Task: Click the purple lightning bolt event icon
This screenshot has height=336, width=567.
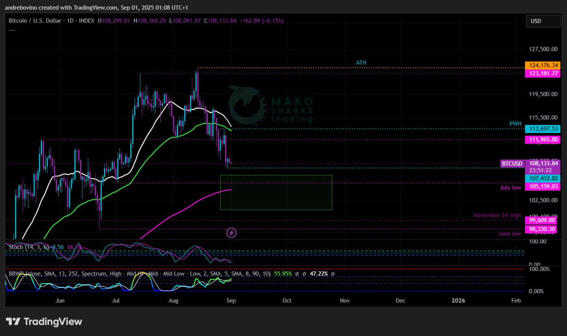Action: point(231,233)
